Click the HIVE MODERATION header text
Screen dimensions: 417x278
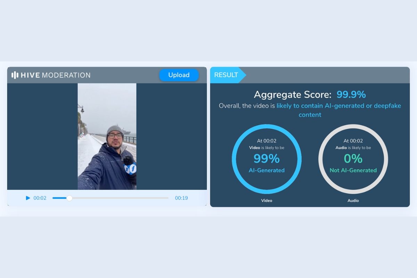click(x=56, y=75)
